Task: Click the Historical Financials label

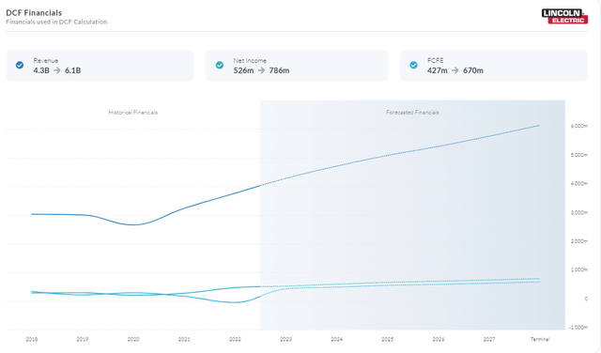Action: click(x=133, y=113)
